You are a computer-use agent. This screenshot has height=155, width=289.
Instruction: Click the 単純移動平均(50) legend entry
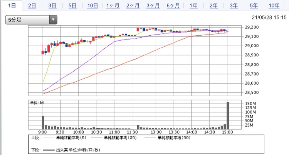(x=174, y=138)
